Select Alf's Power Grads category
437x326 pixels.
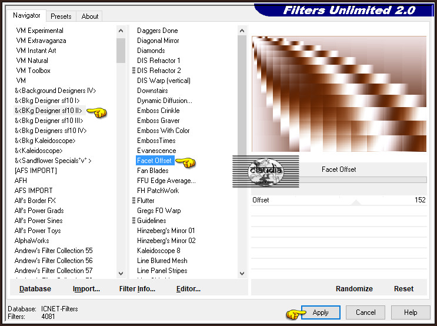coord(39,211)
